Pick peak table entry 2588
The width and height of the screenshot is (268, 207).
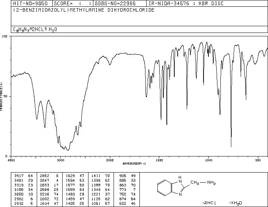[49, 189]
